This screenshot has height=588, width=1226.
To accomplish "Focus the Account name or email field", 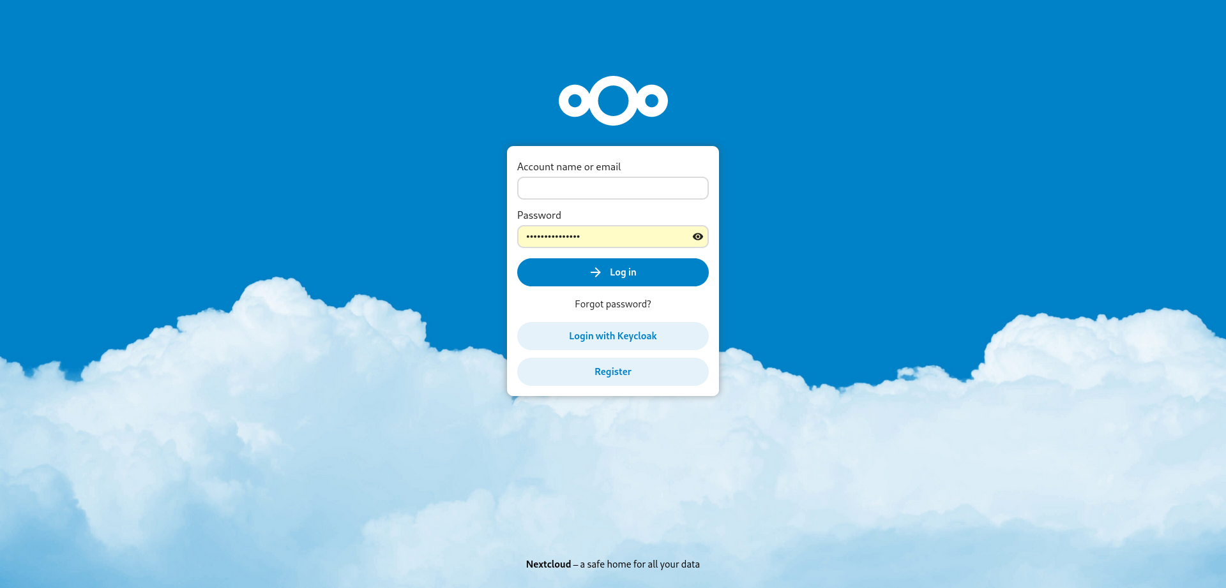I will pos(613,188).
